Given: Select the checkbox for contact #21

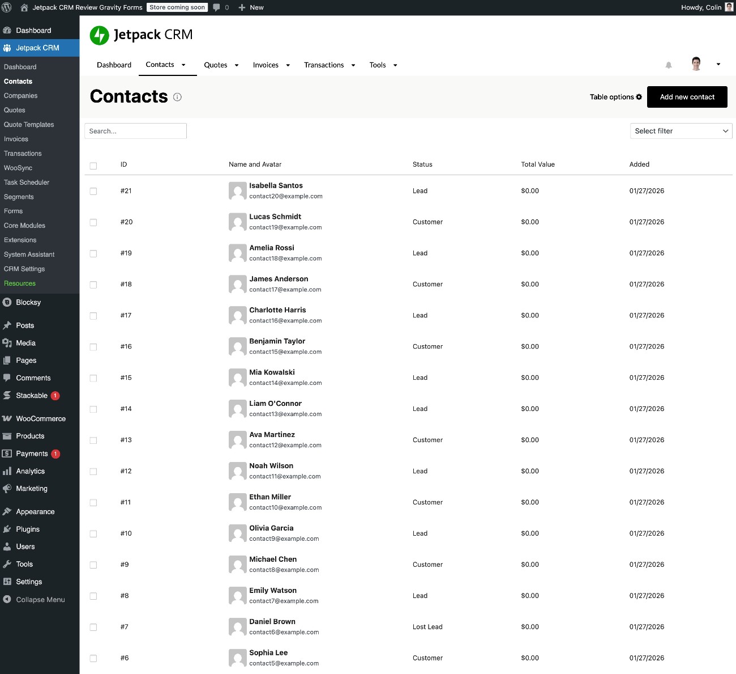Looking at the screenshot, I should pyautogui.click(x=93, y=191).
